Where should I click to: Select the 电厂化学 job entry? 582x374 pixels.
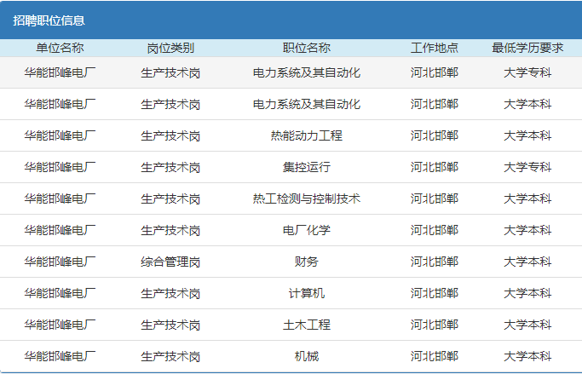(x=306, y=230)
